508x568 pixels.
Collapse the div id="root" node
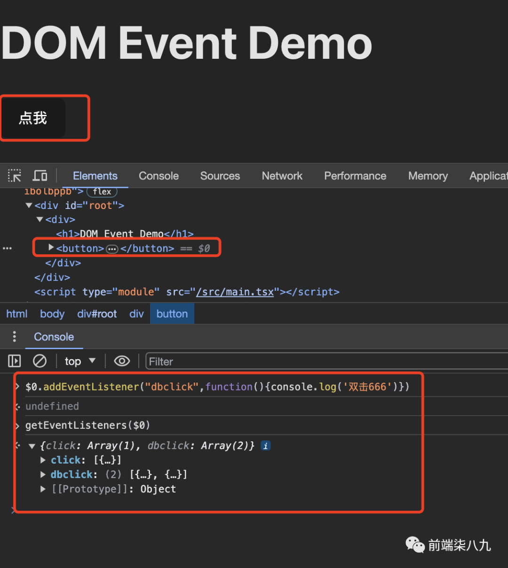pos(29,206)
